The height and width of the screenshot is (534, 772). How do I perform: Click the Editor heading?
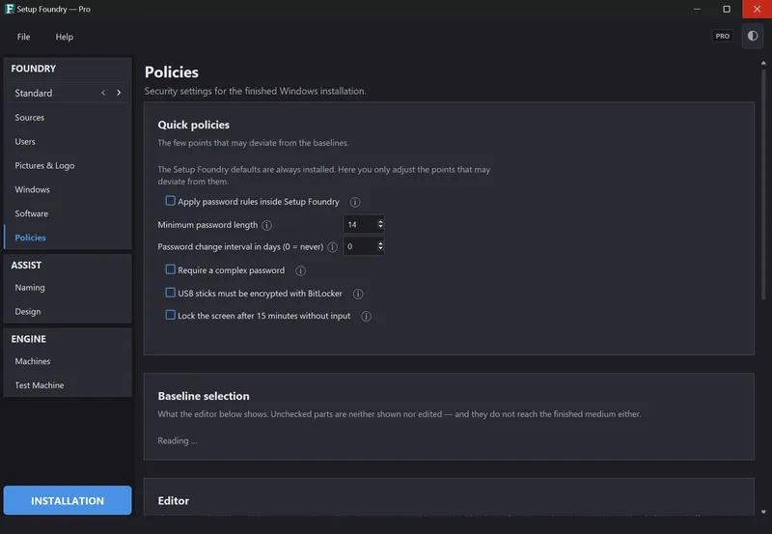click(x=174, y=500)
